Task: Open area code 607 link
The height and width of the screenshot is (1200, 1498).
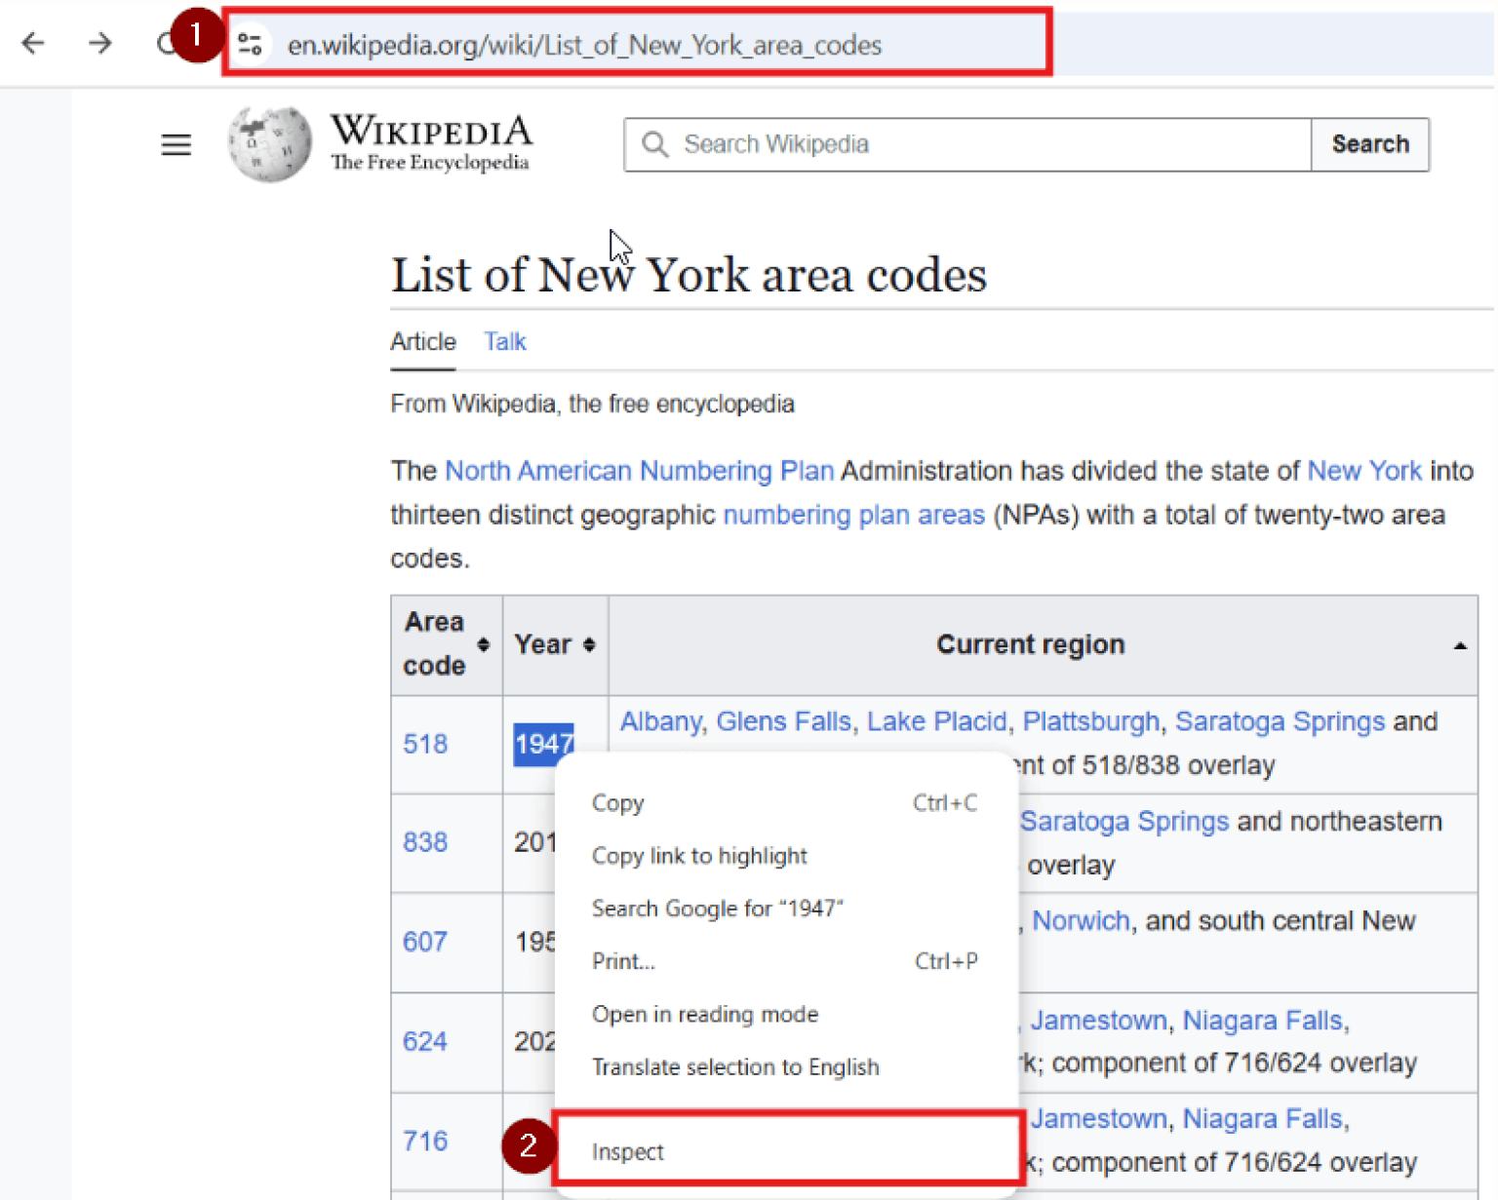Action: (425, 942)
